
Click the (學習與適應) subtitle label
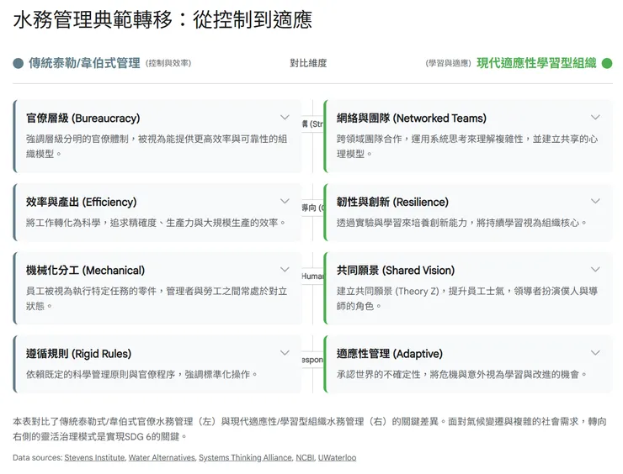pyautogui.click(x=448, y=63)
